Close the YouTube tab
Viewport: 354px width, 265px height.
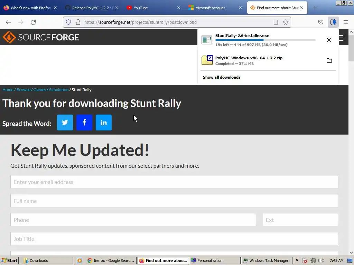pos(179,8)
